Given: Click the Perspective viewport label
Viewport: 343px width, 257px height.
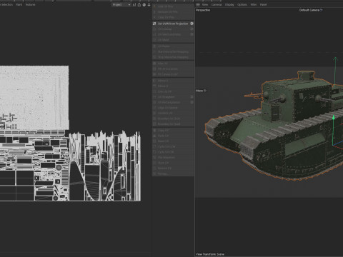Looking at the screenshot, I should [203, 10].
